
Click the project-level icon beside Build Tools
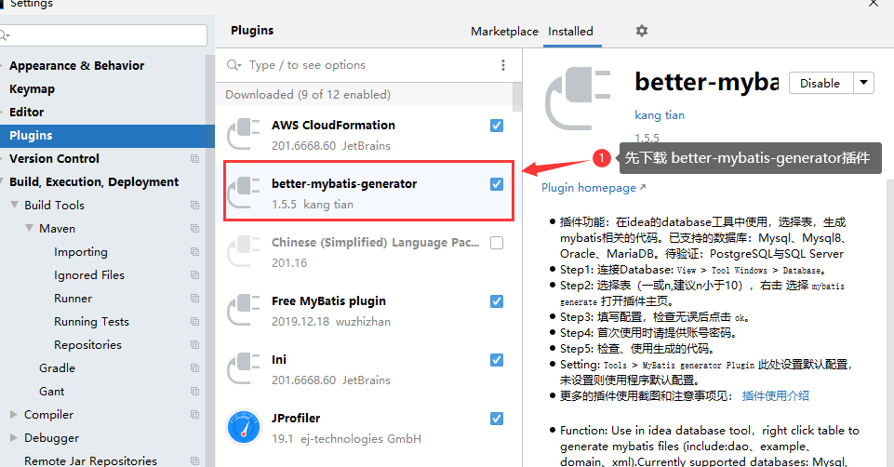195,206
